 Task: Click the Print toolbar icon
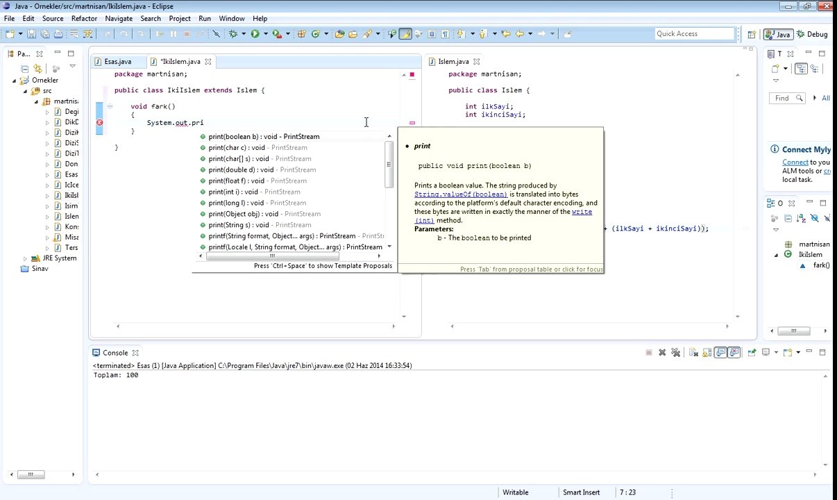(x=58, y=34)
